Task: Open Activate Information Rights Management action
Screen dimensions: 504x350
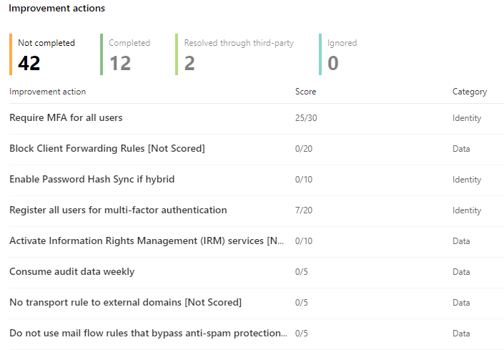Action: [x=147, y=240]
